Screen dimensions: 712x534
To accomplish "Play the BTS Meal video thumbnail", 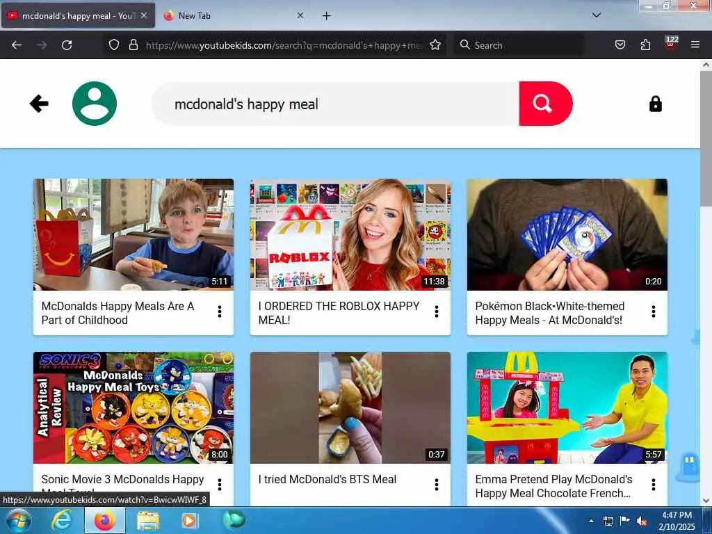I will (350, 407).
